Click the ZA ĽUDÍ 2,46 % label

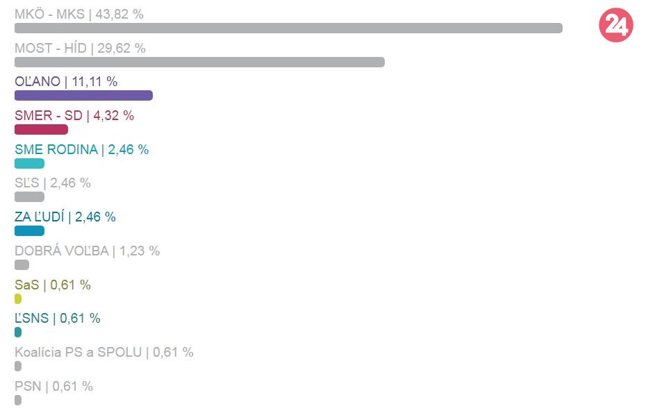[65, 217]
